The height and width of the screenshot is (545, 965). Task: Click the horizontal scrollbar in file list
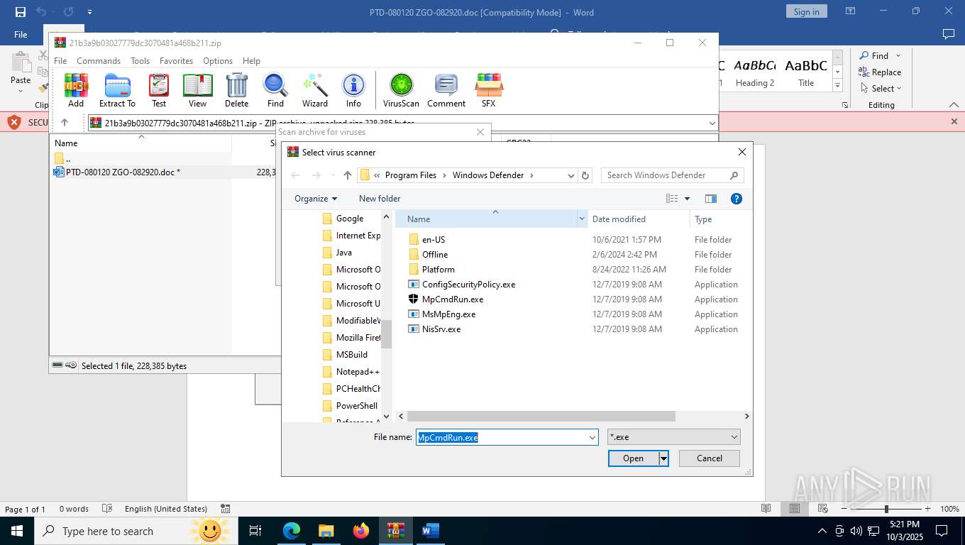[541, 417]
